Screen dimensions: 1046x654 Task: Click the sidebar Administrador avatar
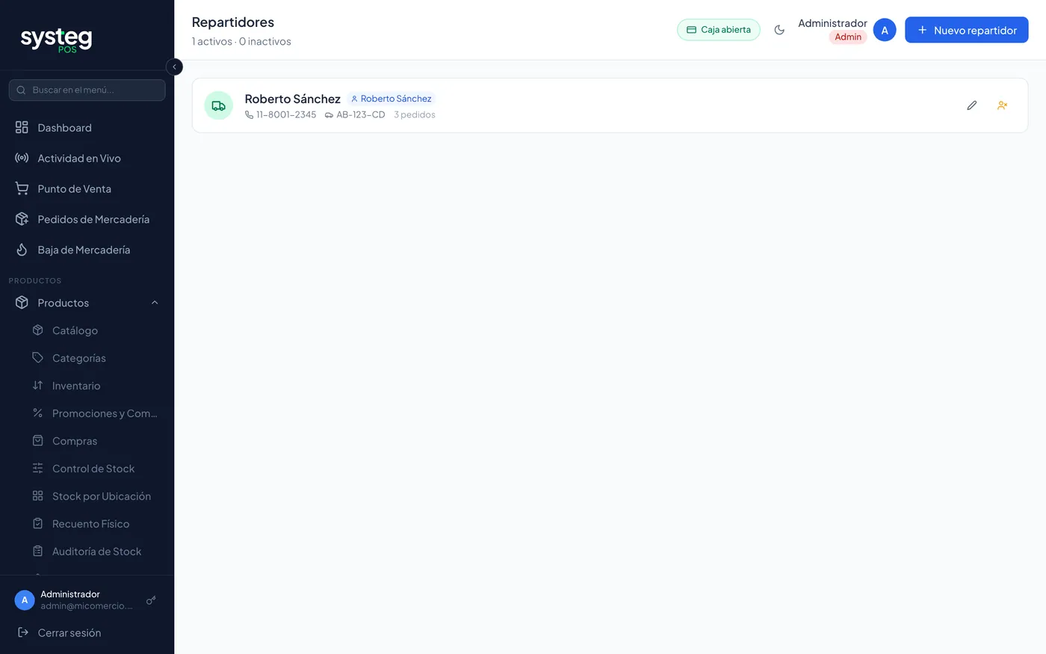(25, 600)
